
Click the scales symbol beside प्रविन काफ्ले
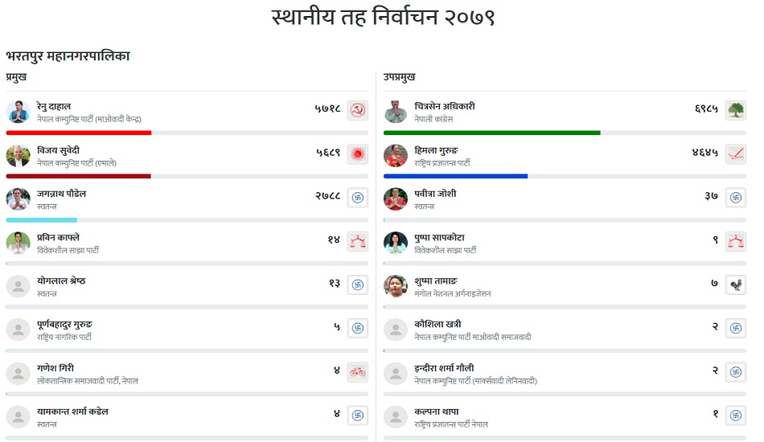(x=357, y=241)
